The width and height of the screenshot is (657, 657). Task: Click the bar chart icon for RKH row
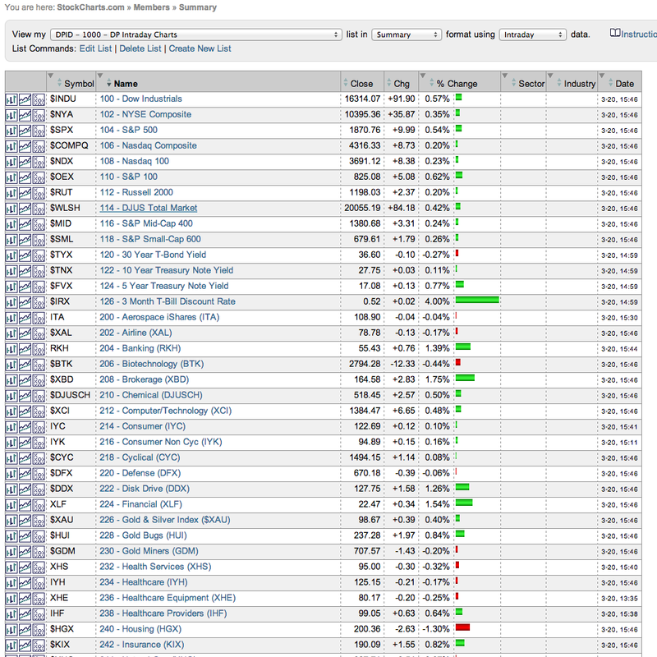pos(11,348)
